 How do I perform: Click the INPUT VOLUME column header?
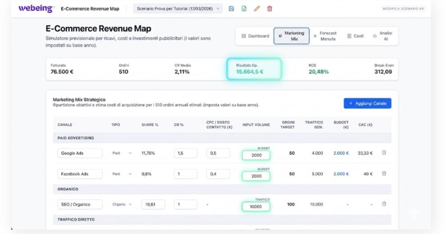pyautogui.click(x=256, y=125)
